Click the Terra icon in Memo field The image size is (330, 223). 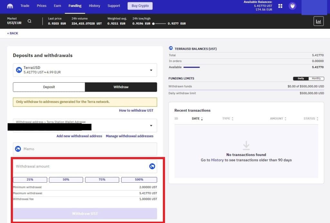pyautogui.click(x=18, y=149)
